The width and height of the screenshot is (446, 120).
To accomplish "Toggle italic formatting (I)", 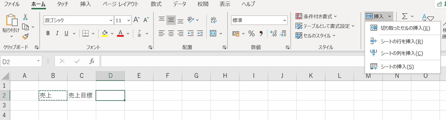I will point(57,34).
